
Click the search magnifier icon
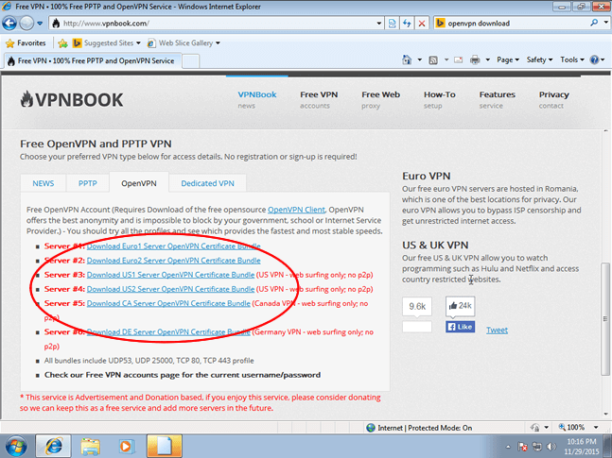[x=594, y=23]
